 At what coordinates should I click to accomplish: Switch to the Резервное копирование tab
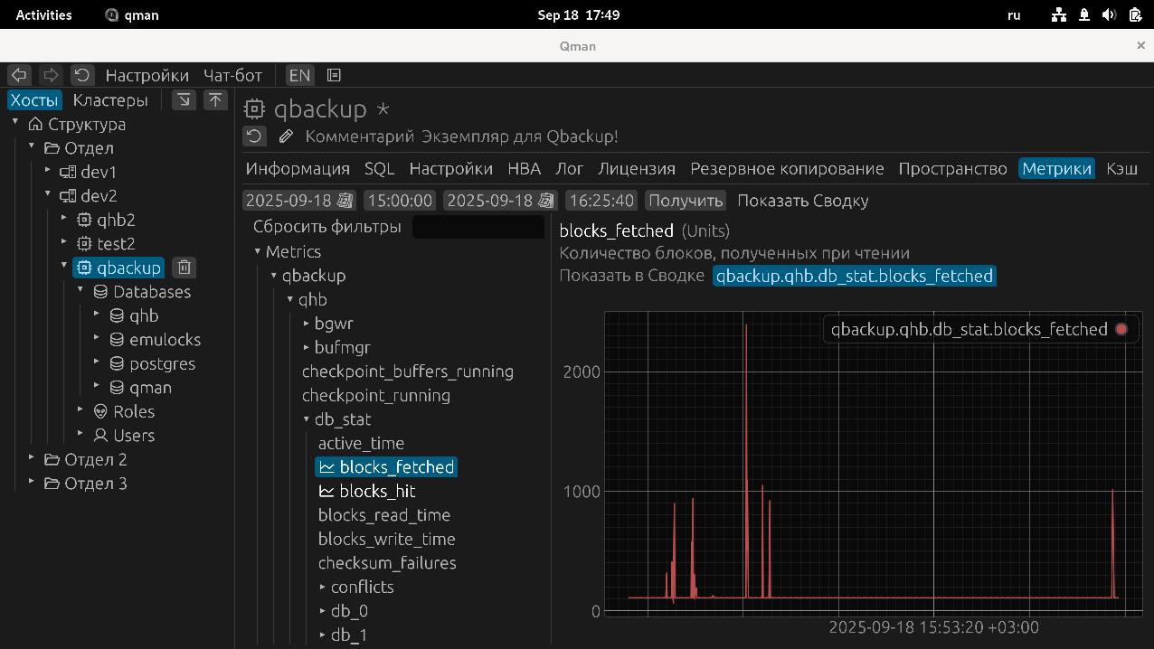click(x=787, y=169)
